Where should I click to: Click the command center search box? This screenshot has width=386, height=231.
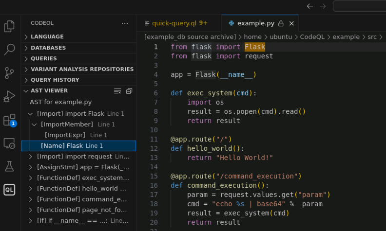[x=359, y=6]
